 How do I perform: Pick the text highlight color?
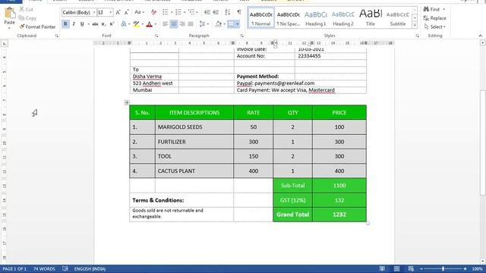point(137,24)
